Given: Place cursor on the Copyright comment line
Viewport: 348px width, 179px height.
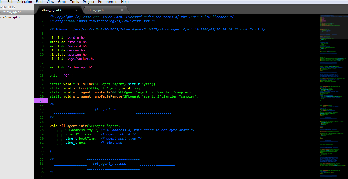Looking at the screenshot, I should [142, 17].
